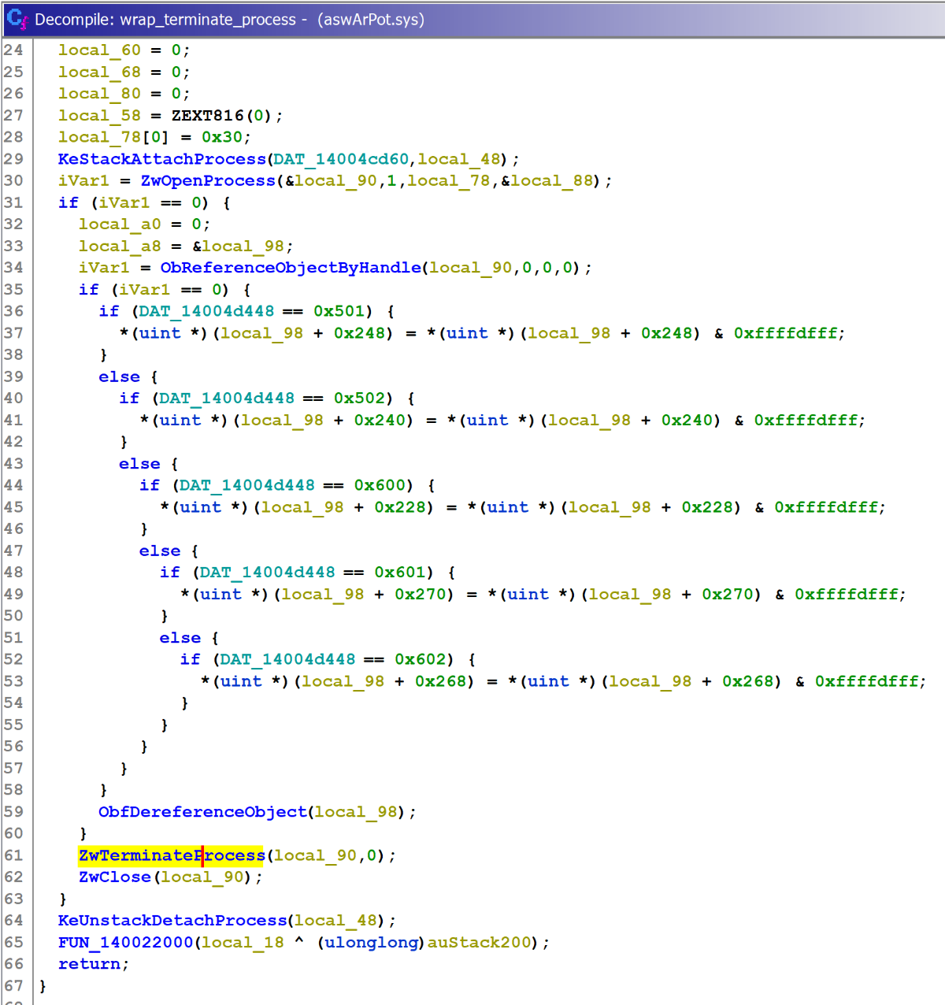Click line number 61 in the gutter
Viewport: 945px width, 1005px height.
13,855
